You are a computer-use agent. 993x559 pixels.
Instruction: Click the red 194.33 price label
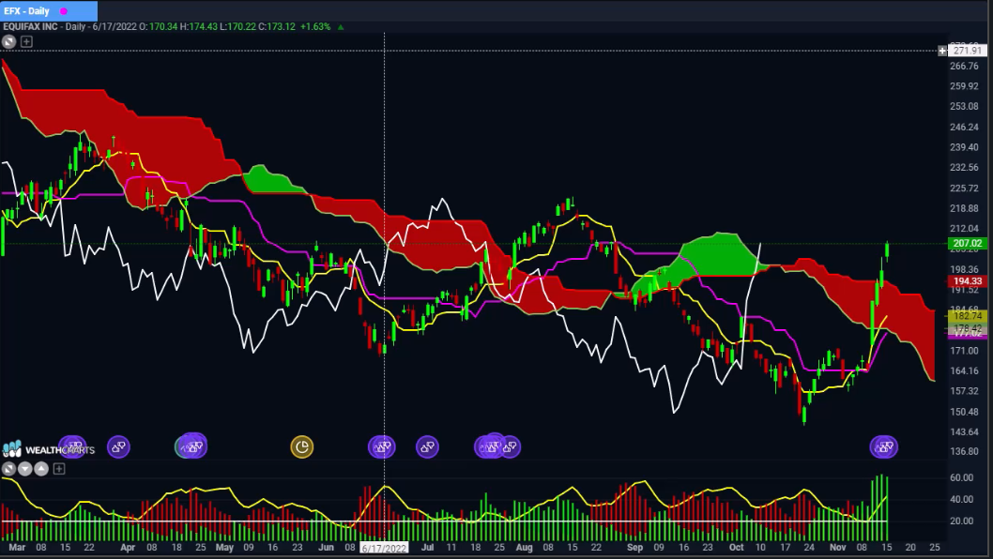point(967,281)
